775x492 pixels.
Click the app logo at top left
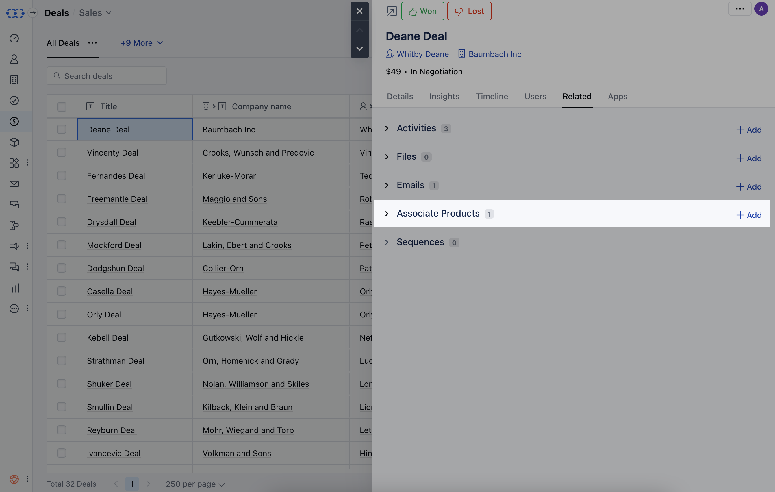pos(15,13)
